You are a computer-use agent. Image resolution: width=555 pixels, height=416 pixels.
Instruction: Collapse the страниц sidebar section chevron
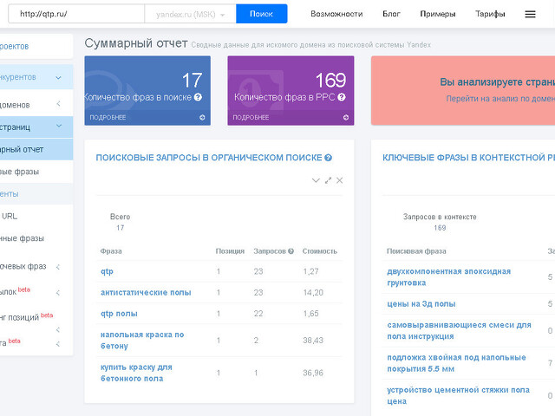pyautogui.click(x=59, y=126)
